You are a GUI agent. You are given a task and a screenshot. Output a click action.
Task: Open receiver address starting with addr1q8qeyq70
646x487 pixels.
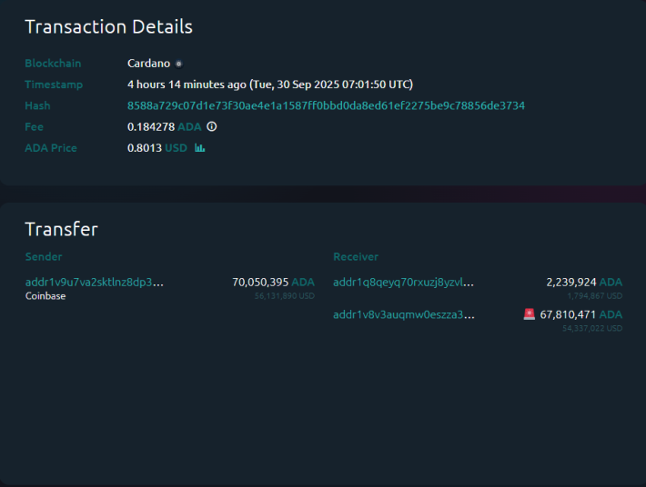(x=403, y=283)
